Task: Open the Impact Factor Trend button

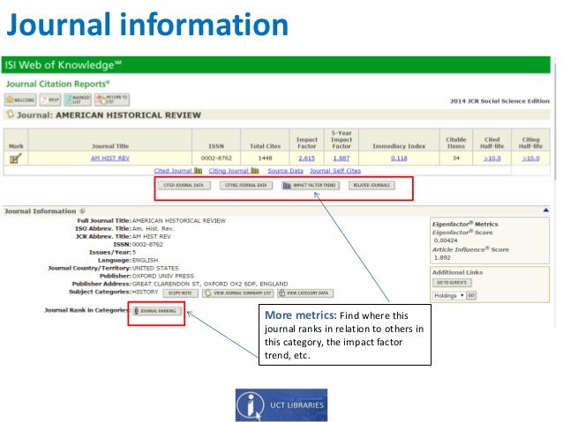Action: 311,185
